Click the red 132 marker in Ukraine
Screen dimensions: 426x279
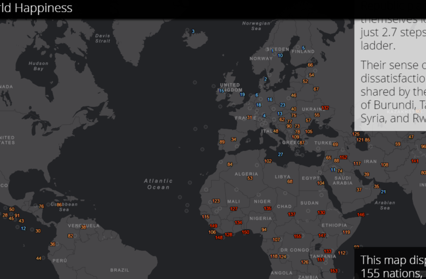pyautogui.click(x=325, y=108)
